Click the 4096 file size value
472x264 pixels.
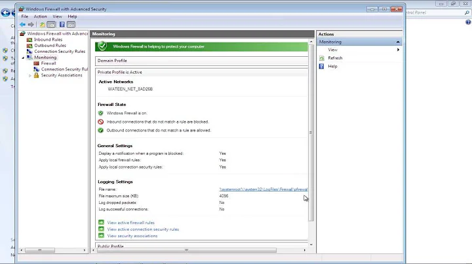pos(224,196)
